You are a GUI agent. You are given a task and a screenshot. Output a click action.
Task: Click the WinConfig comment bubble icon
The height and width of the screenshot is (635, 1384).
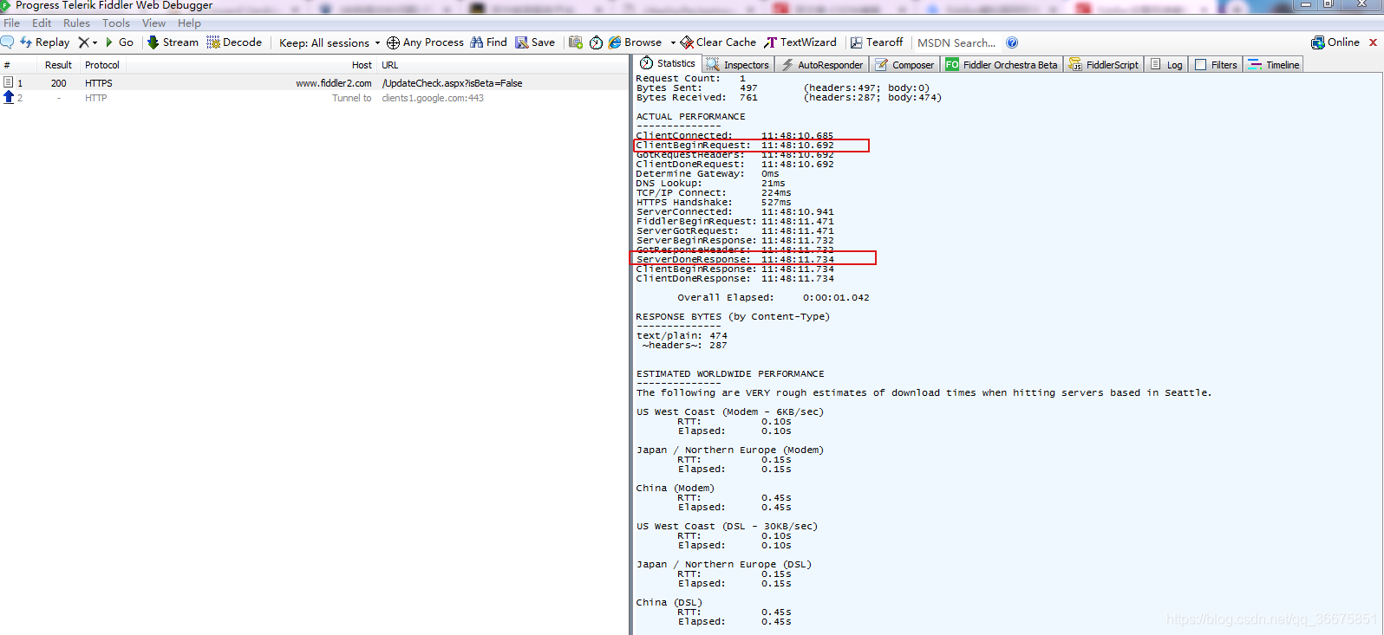[8, 42]
